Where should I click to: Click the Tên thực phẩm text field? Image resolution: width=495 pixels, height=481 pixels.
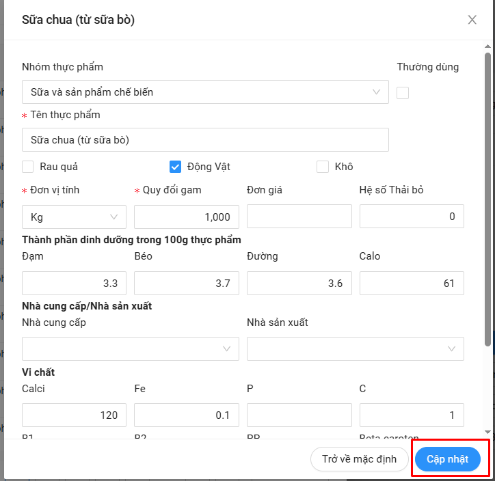[205, 139]
